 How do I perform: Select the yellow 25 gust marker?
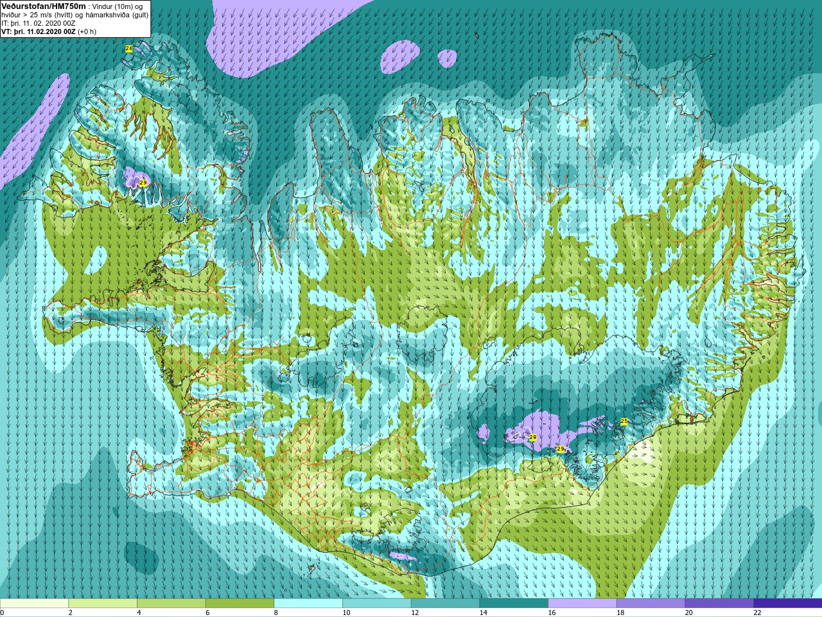click(x=624, y=422)
